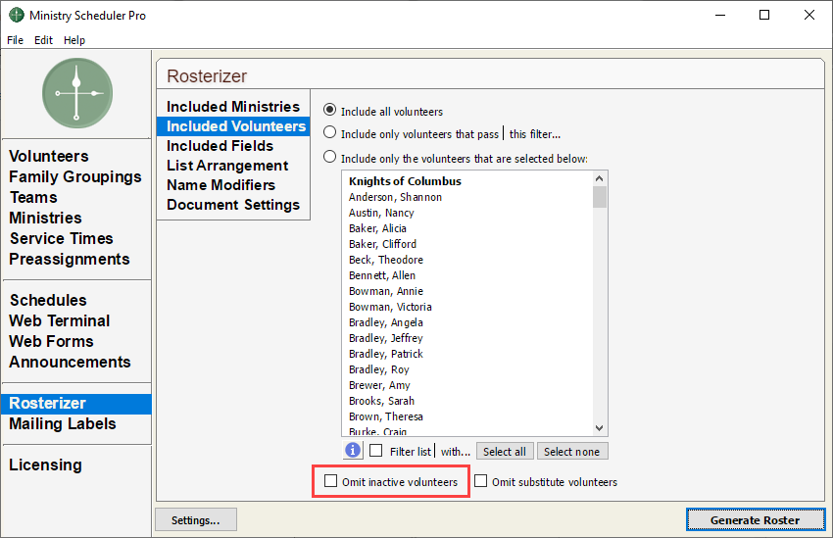Switch to Included Ministries tab
Screen dimensions: 833x538
click(233, 106)
